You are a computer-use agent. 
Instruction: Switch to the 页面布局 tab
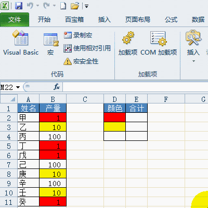(138, 20)
